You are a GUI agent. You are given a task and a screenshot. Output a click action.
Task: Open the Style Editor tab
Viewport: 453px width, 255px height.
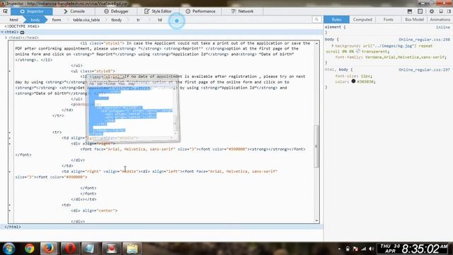pyautogui.click(x=158, y=11)
